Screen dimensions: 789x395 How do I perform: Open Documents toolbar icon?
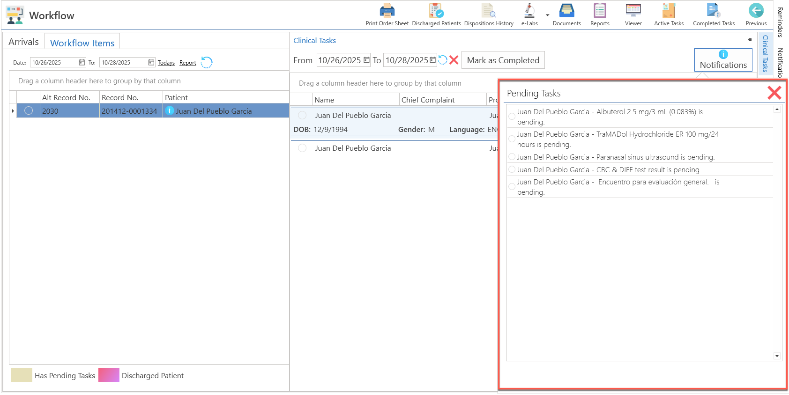coord(566,15)
